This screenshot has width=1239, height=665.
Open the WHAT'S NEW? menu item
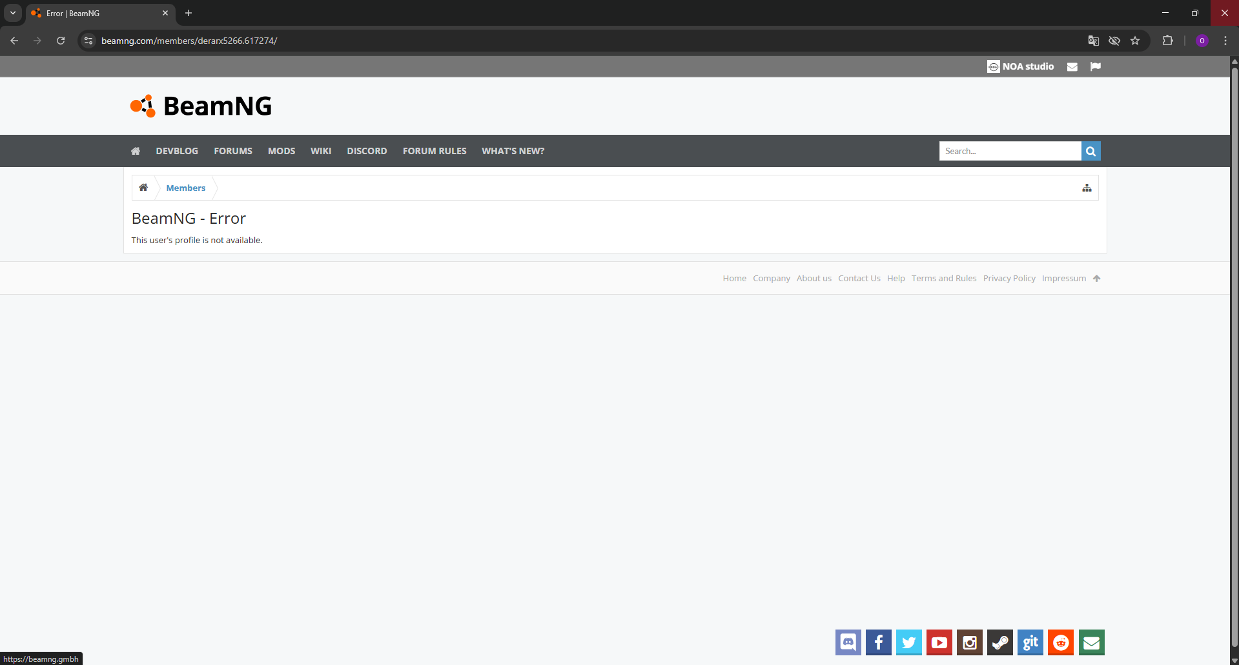[x=513, y=151]
